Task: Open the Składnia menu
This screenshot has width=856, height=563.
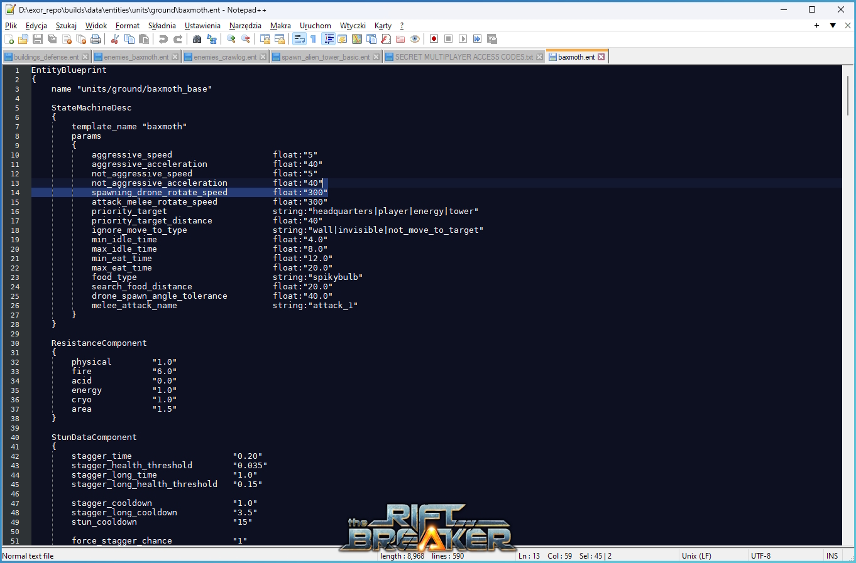Action: 162,26
